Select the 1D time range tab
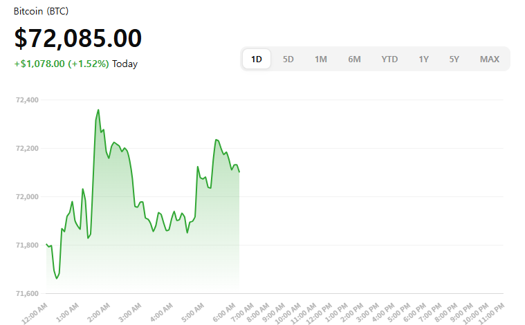Image resolution: width=525 pixels, height=325 pixels. [x=257, y=59]
